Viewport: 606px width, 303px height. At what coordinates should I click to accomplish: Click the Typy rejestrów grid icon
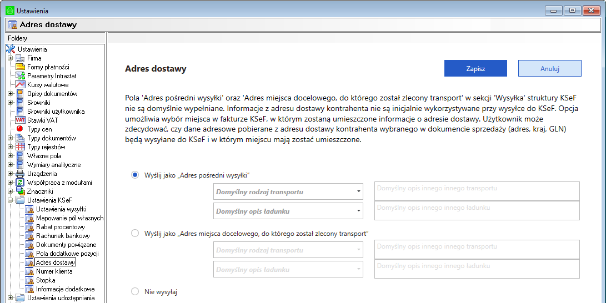click(21, 147)
